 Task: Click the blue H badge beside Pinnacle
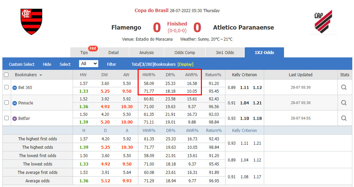coord(14,103)
